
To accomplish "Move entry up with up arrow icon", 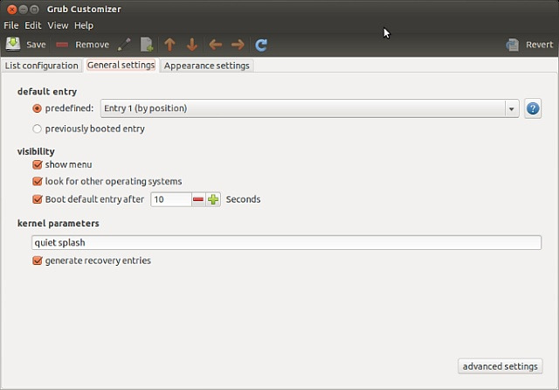I will tap(169, 45).
